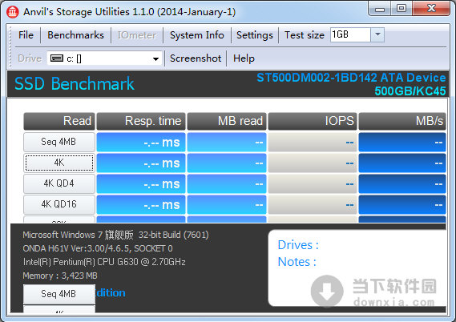Open the System Info menu

pyautogui.click(x=197, y=35)
